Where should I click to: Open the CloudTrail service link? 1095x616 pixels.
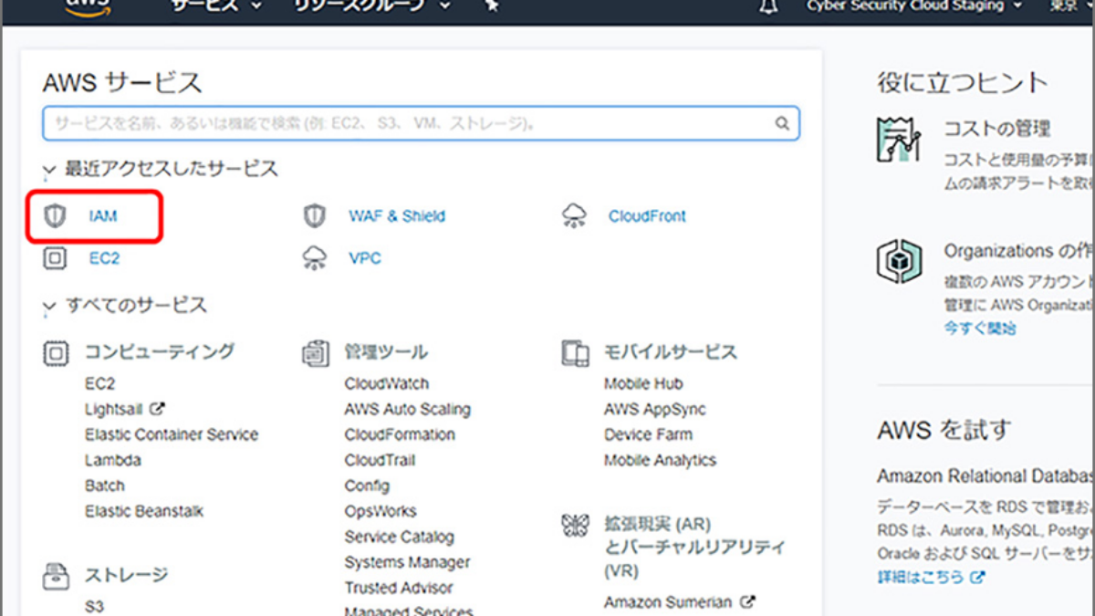[x=381, y=461]
